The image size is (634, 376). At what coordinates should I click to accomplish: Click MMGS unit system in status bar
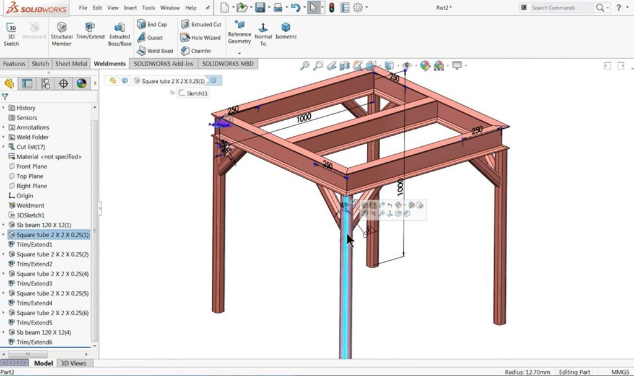(x=619, y=372)
